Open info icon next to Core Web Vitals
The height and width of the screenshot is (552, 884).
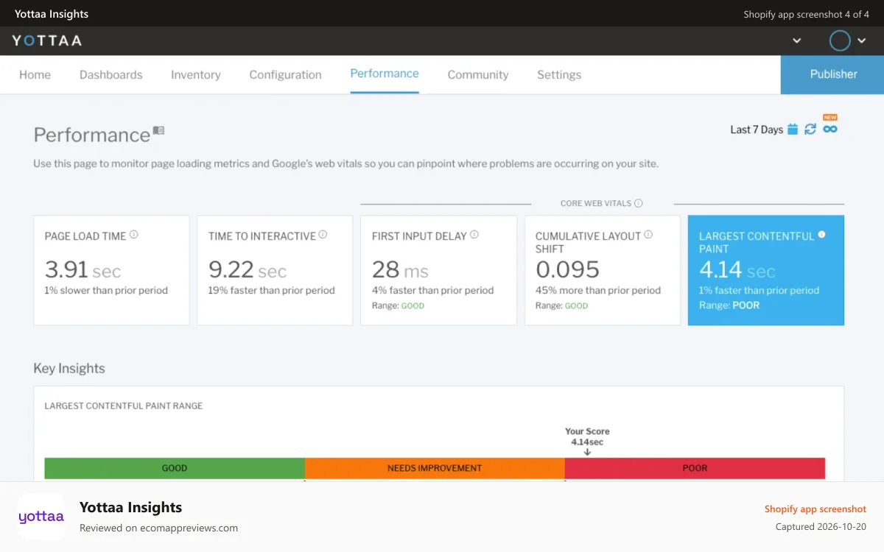point(639,203)
